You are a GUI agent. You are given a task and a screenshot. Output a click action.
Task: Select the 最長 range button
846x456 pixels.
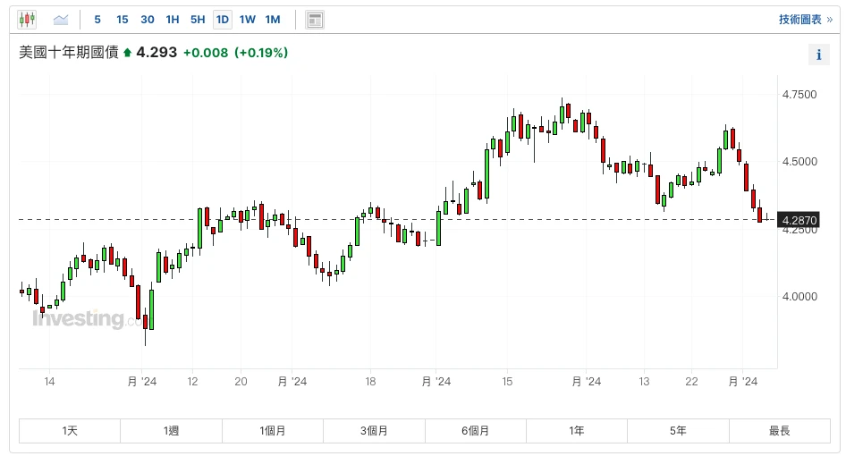tap(779, 431)
